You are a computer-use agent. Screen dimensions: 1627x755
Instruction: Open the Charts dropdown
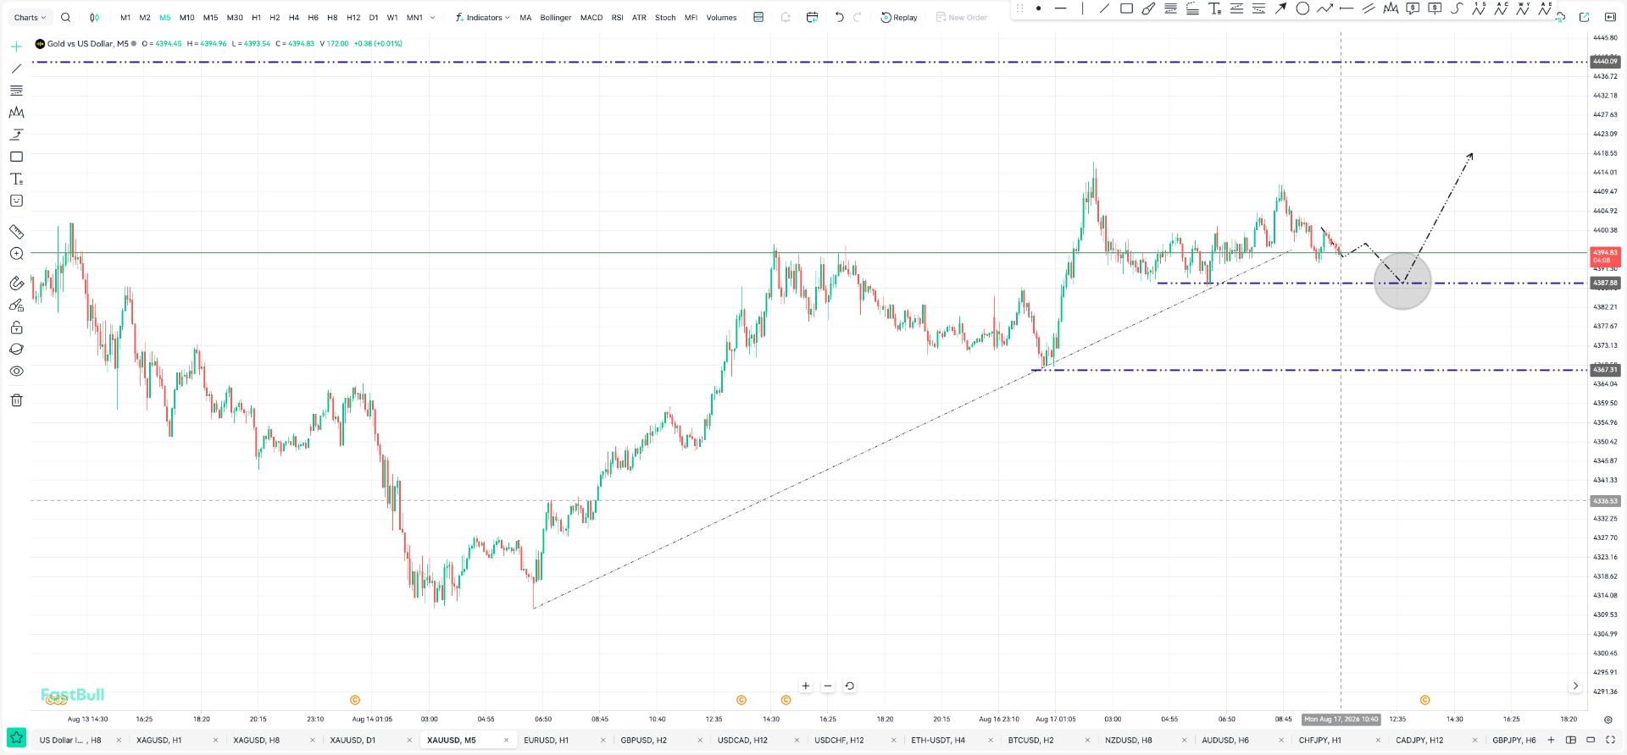(x=31, y=17)
